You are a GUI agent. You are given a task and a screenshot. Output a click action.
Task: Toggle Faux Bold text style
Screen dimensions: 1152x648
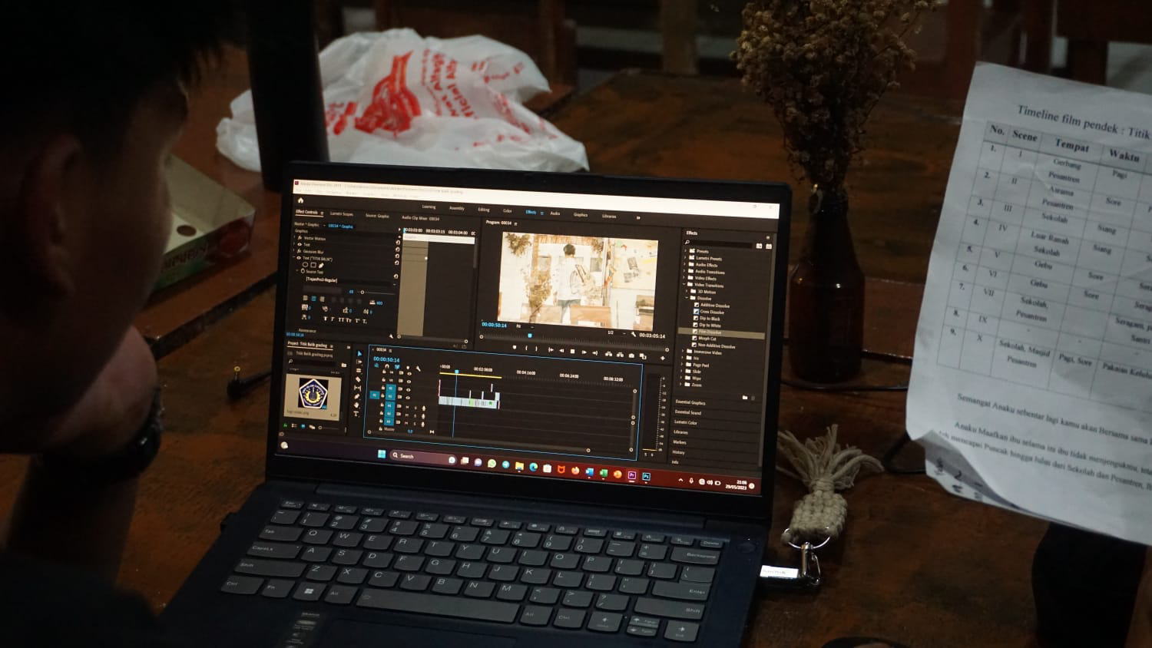coord(326,319)
